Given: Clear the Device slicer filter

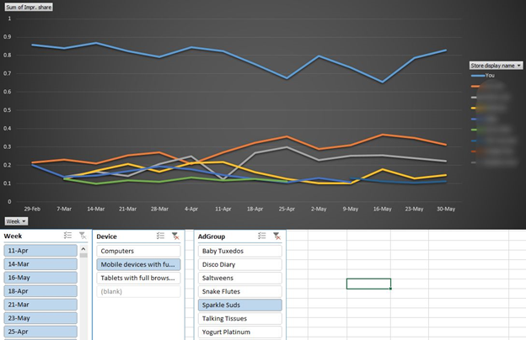Looking at the screenshot, I should click(175, 237).
